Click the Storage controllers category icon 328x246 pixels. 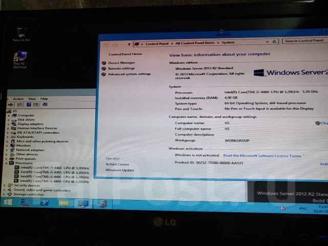pos(10,194)
